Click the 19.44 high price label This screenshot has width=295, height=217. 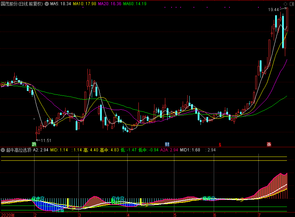[273, 10]
